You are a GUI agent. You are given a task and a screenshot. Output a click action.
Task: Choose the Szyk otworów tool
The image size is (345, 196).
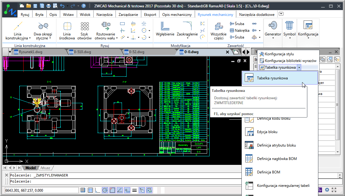click(84, 31)
